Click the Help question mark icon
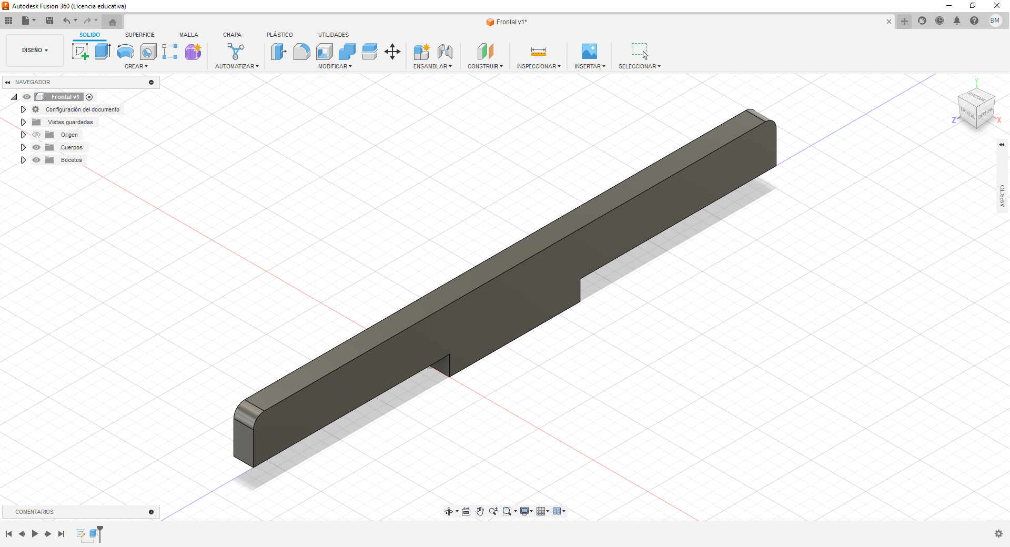Screen dimensions: 1010x547 974,21
